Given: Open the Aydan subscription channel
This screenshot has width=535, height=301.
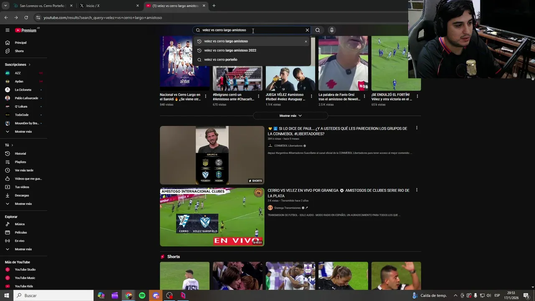Looking at the screenshot, I should 19,82.
